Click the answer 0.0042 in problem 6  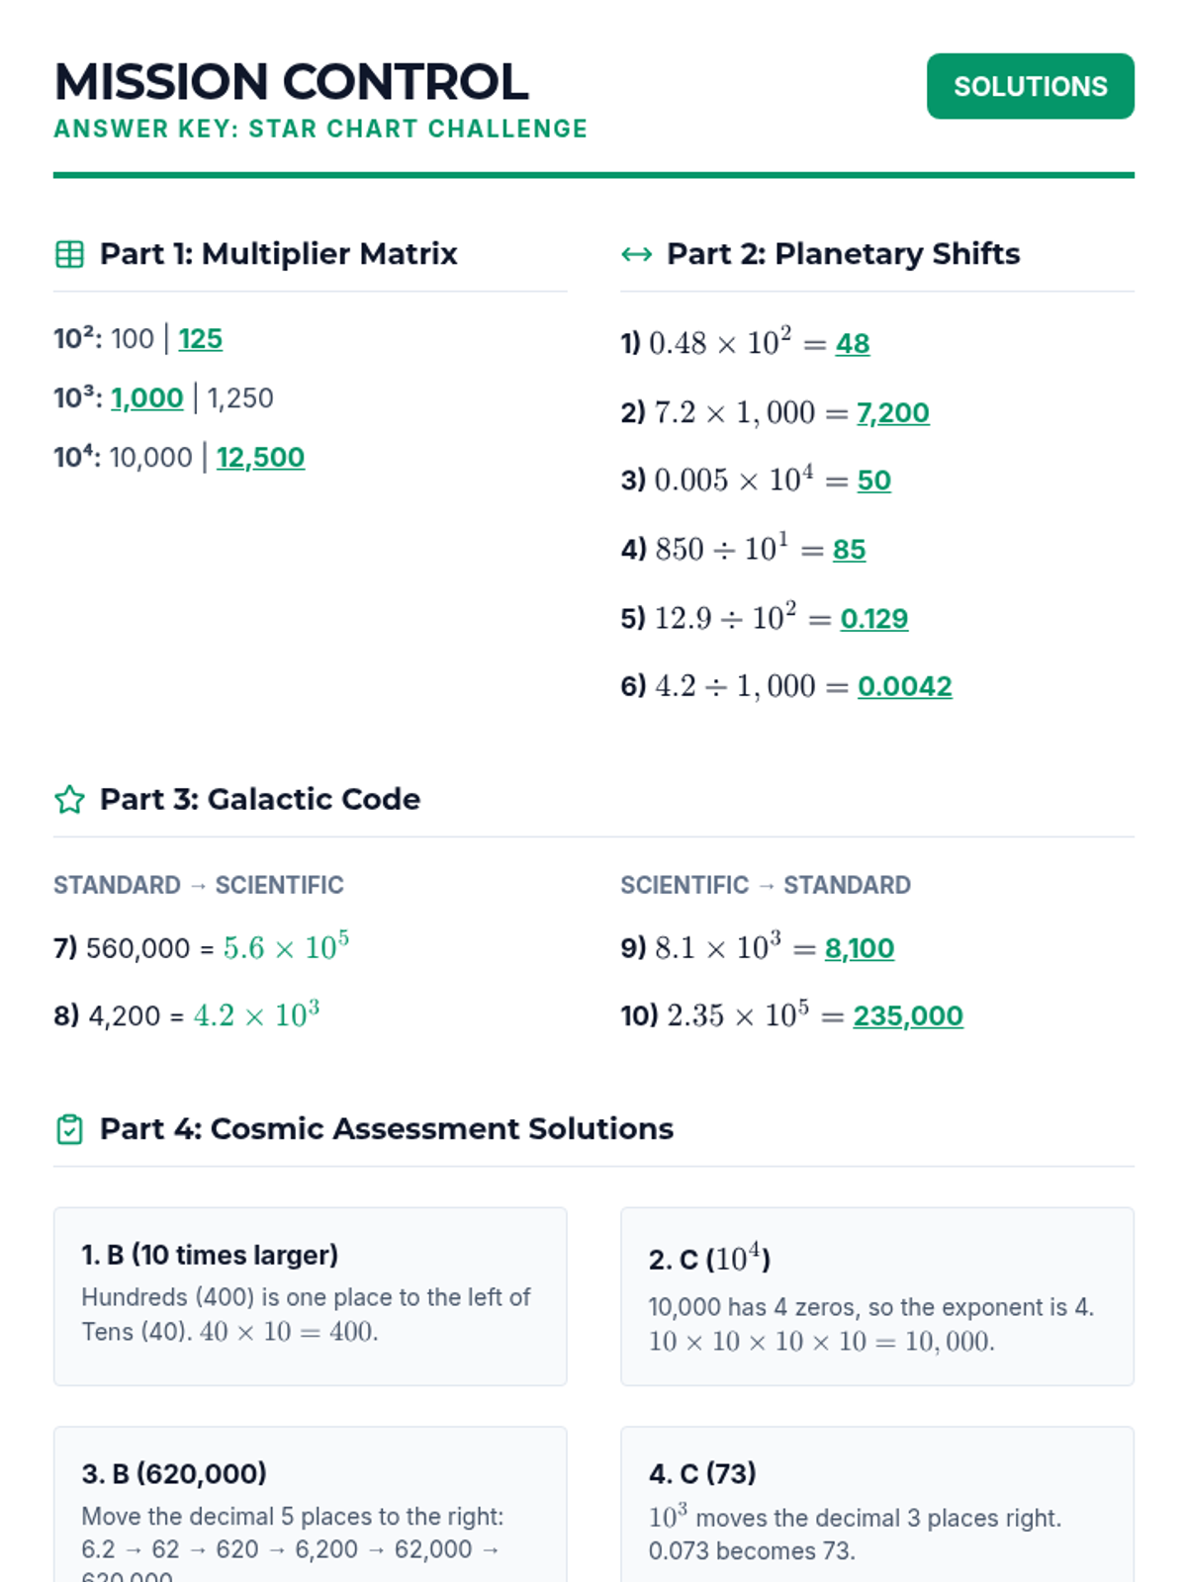coord(904,686)
